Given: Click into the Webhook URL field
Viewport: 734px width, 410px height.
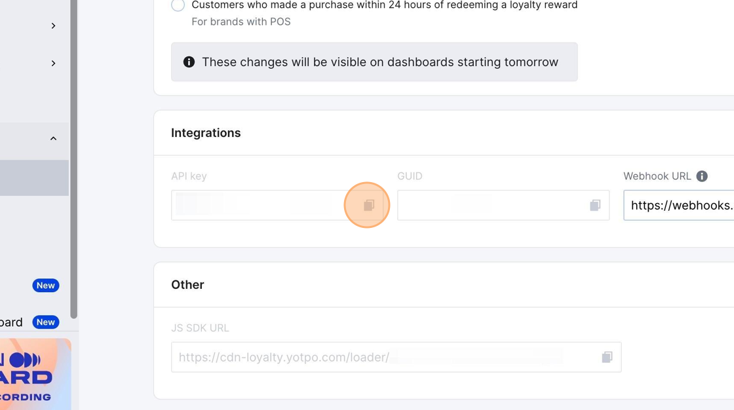Looking at the screenshot, I should tap(678, 206).
